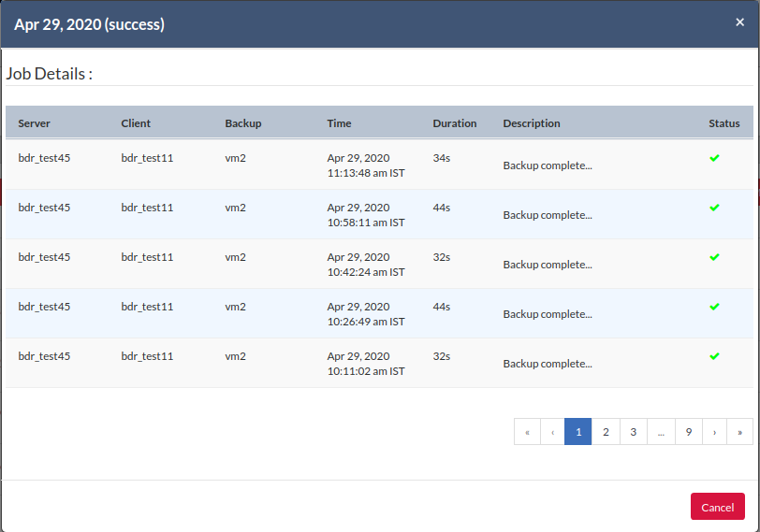Click bdr_test45 server in 11:13:48 am row
760x532 pixels.
click(44, 158)
